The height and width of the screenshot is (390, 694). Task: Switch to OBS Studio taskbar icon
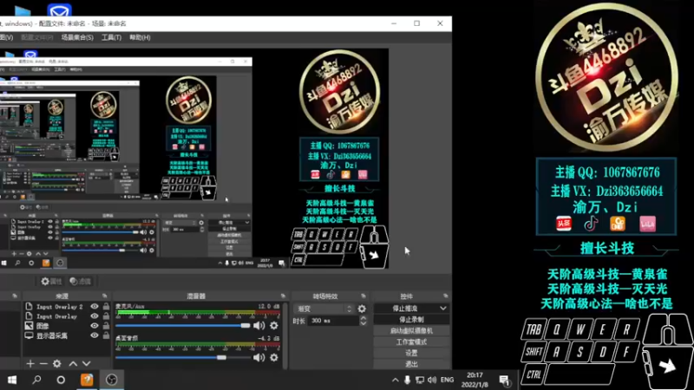pos(112,380)
